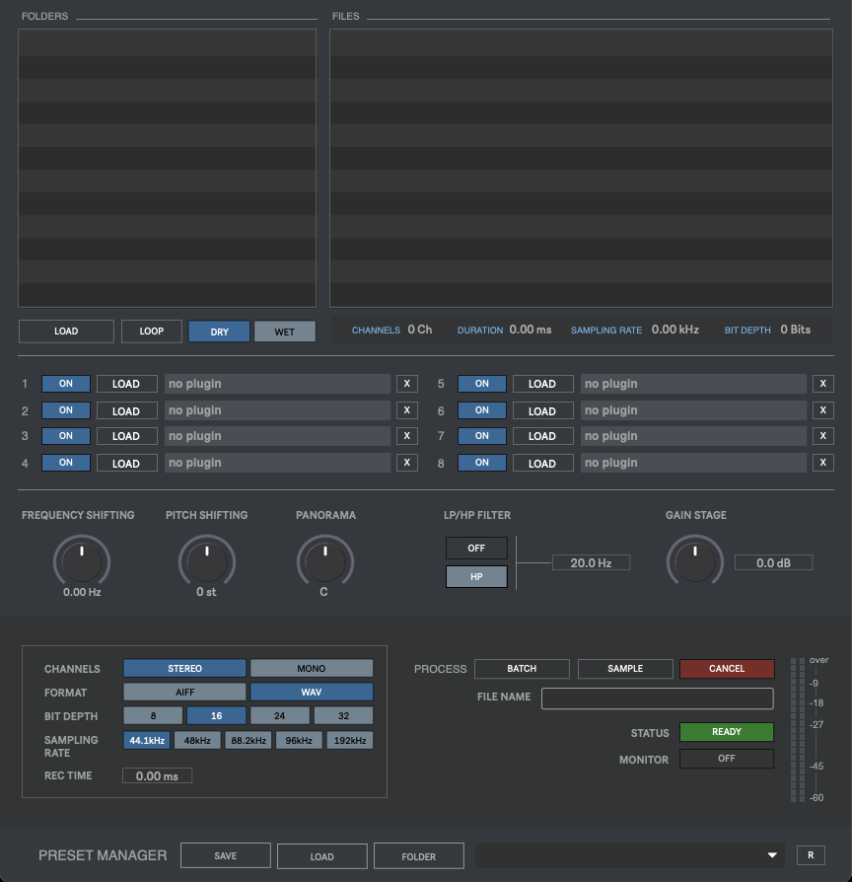This screenshot has width=852, height=882.
Task: Enable the LOOP playback option
Action: (151, 331)
